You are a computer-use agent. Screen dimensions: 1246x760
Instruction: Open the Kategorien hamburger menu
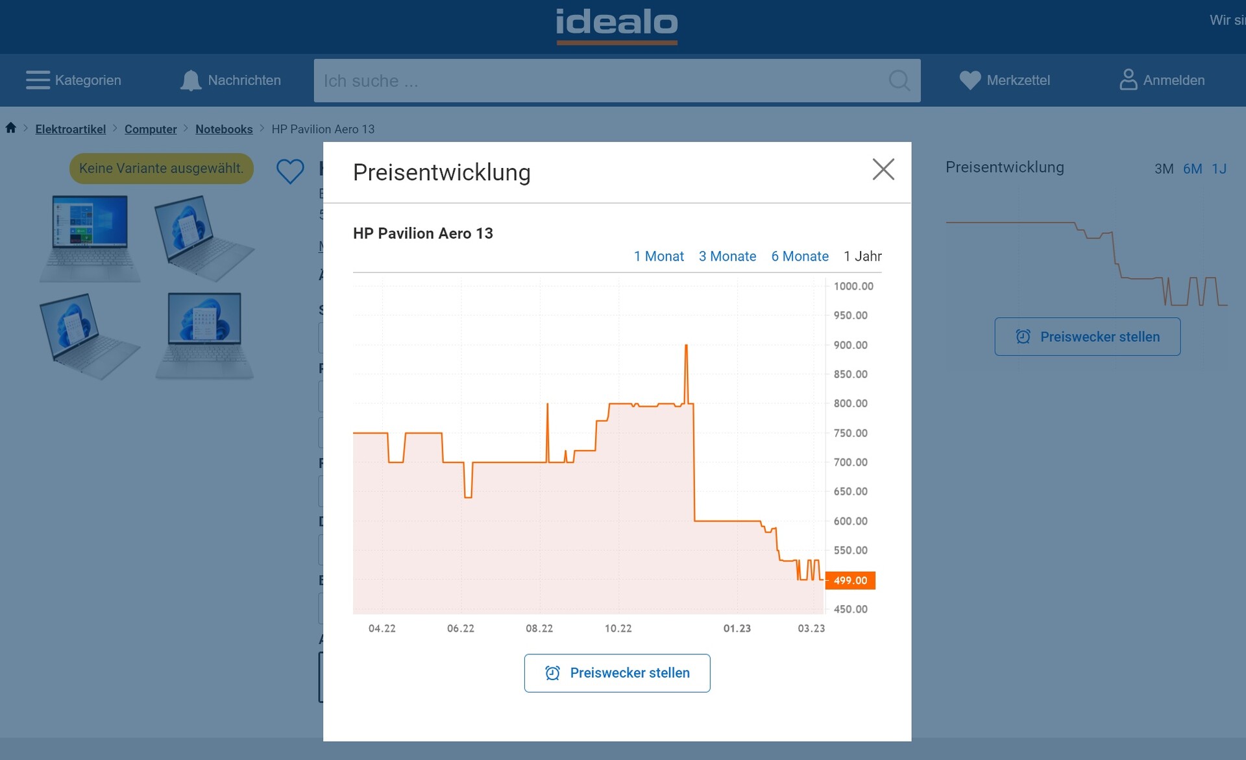(x=38, y=80)
